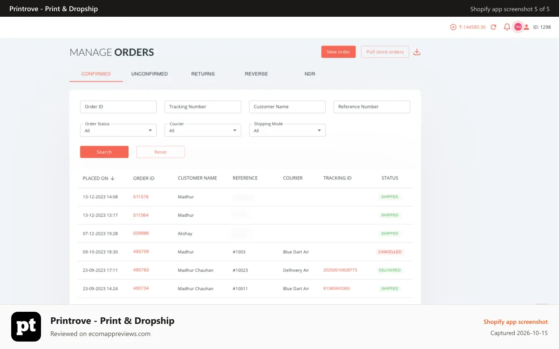Open the Unconfirmed tab
Screen dimensions: 559x349
point(150,74)
